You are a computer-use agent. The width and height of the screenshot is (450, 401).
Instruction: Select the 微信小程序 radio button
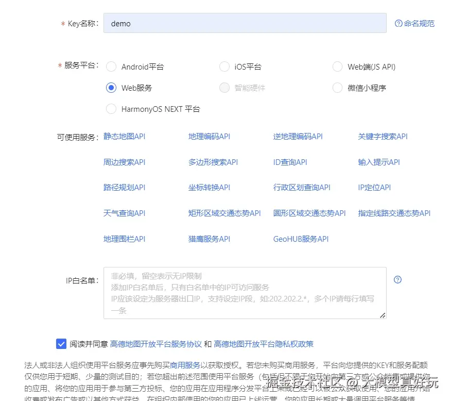(338, 88)
